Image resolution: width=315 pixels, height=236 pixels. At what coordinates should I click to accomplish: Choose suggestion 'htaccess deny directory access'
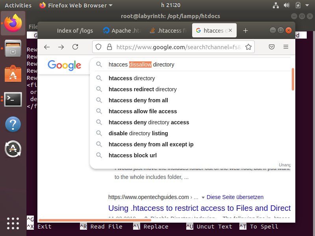[149, 122]
